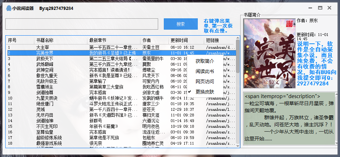340x157 pixels.
Task: Sort by the 序号 column header
Action: coord(20,40)
